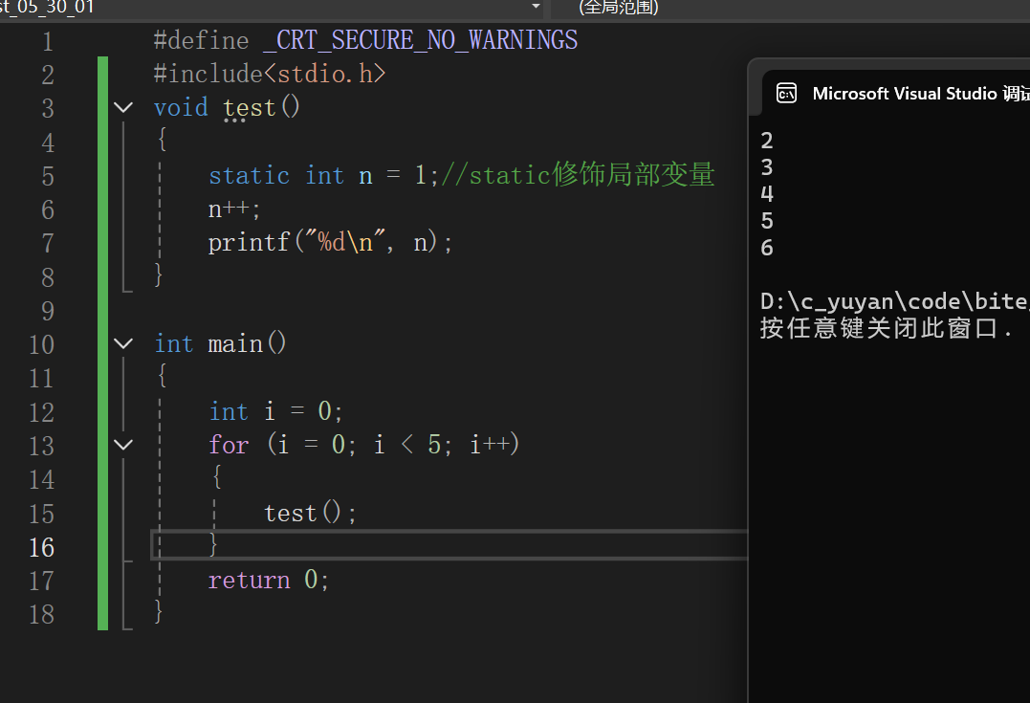Click line number 5 in the gutter
1030x703 pixels.
coord(48,176)
